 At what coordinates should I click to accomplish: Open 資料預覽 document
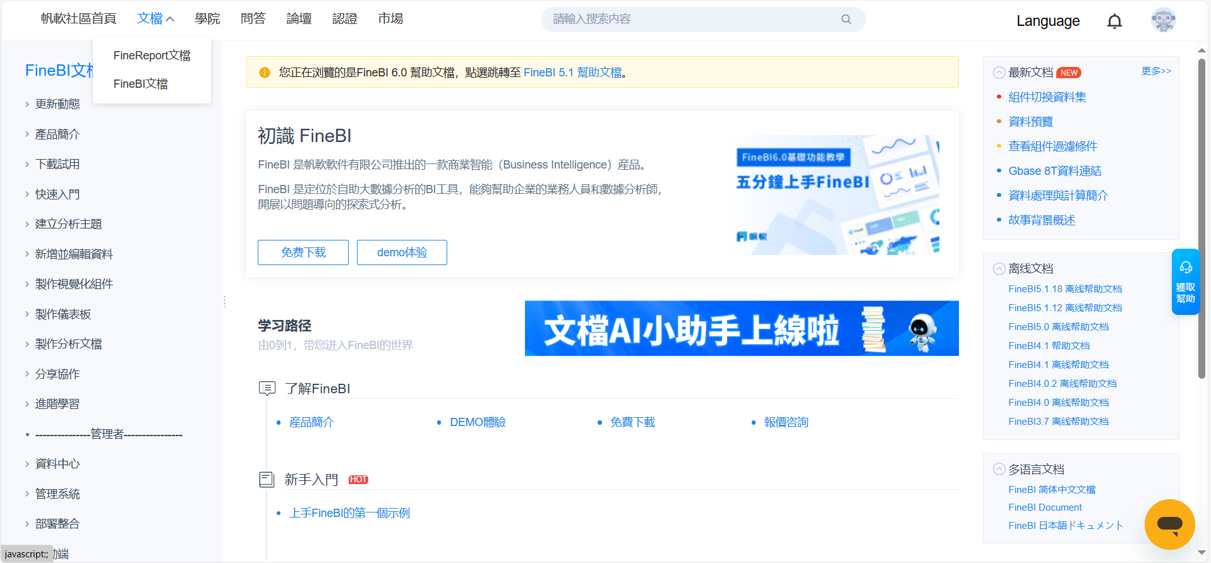[x=1031, y=122]
